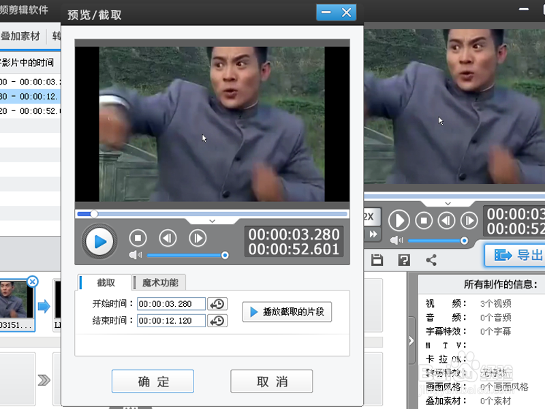This screenshot has height=409, width=545.
Task: Collapse the preview dialog control panel chevron
Action: 212,221
